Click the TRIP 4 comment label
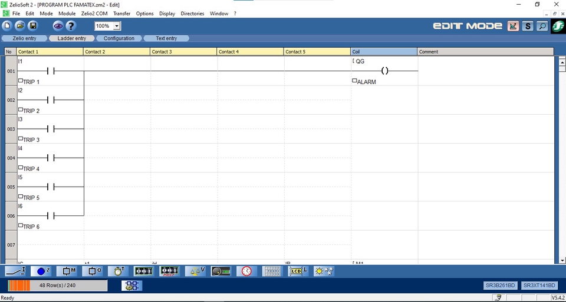 (x=31, y=168)
